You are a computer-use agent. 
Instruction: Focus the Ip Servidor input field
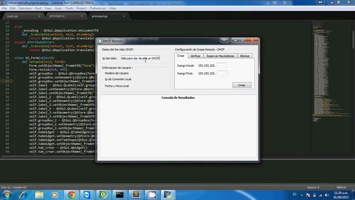pyautogui.click(x=140, y=58)
